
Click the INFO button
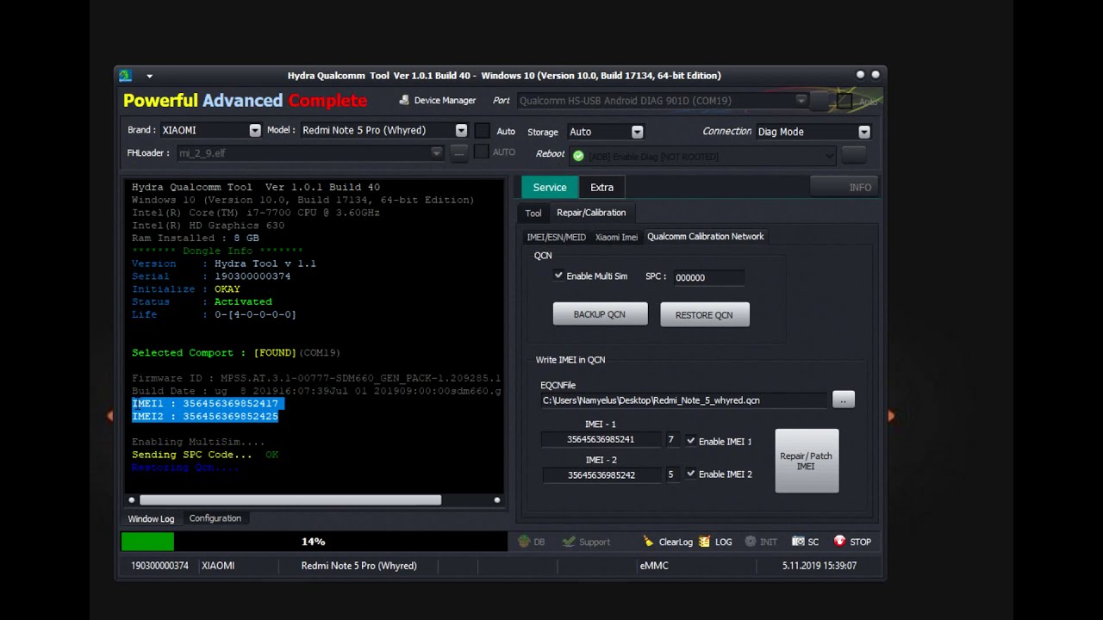[x=845, y=187]
